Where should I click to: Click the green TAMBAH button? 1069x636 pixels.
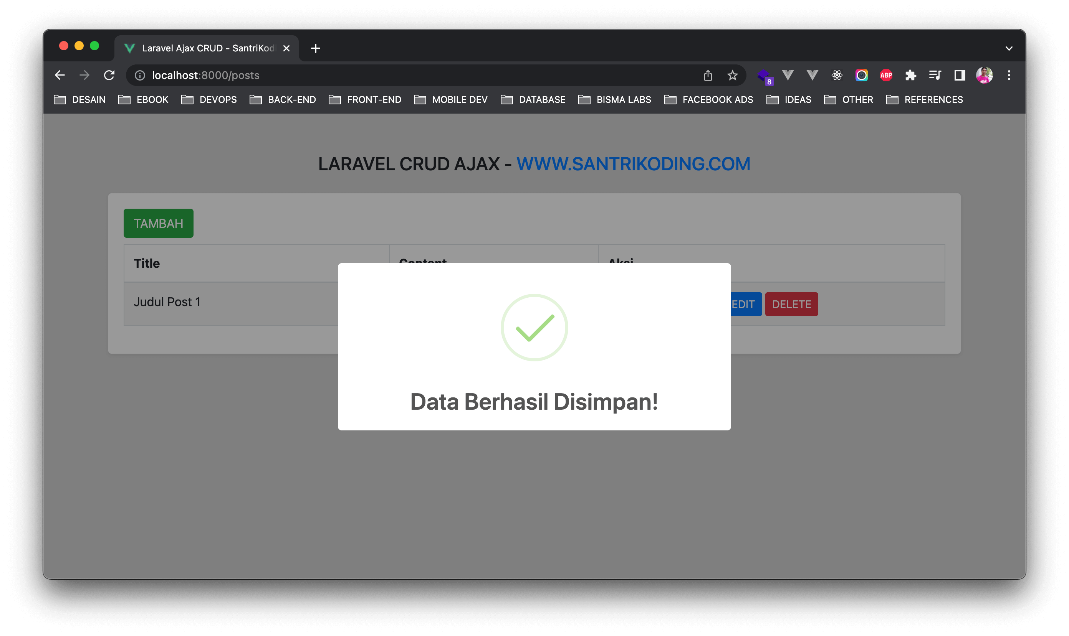158,223
